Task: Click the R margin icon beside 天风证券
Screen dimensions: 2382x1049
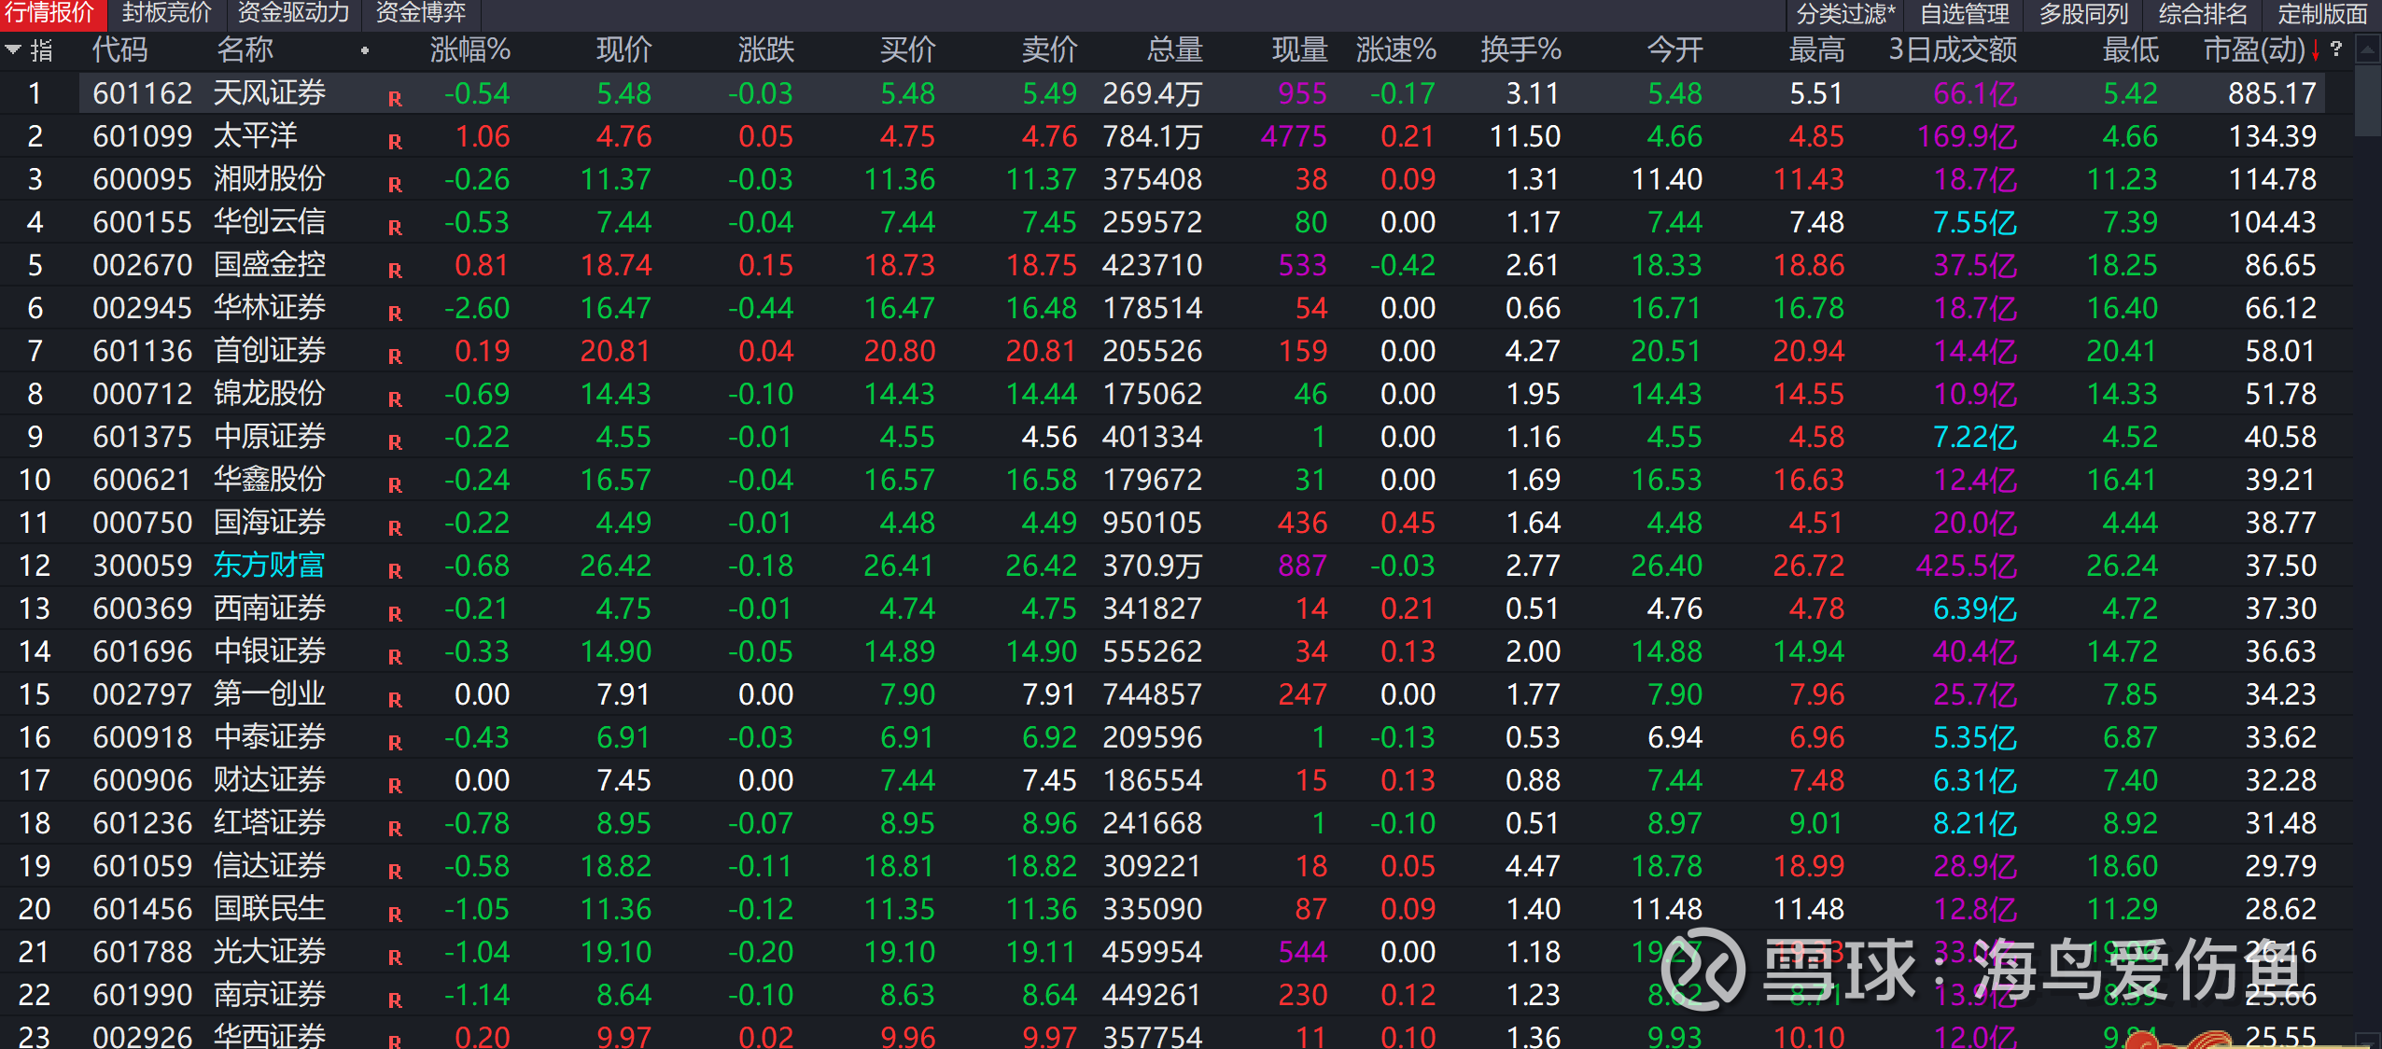Action: point(395,99)
